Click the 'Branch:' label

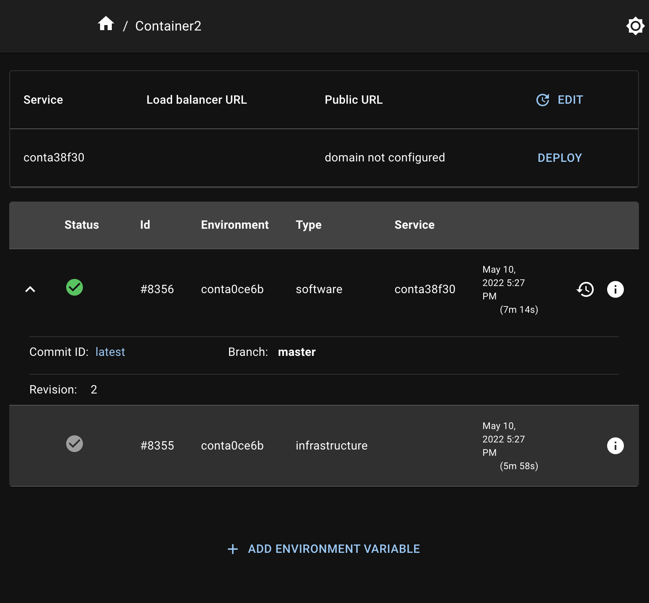coord(248,352)
